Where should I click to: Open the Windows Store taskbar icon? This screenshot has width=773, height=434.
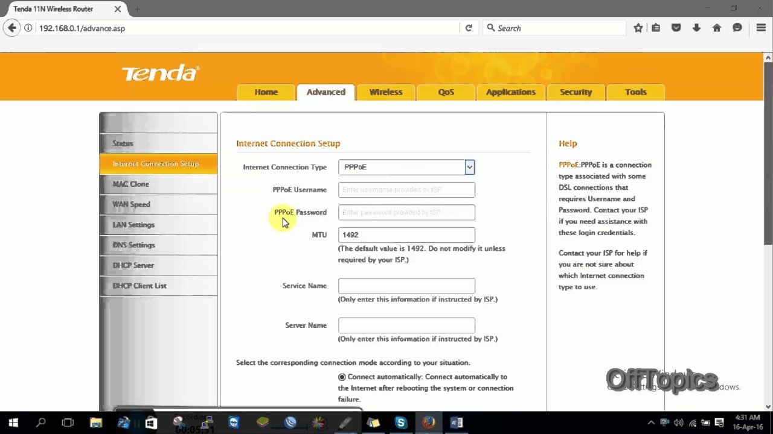pos(151,423)
